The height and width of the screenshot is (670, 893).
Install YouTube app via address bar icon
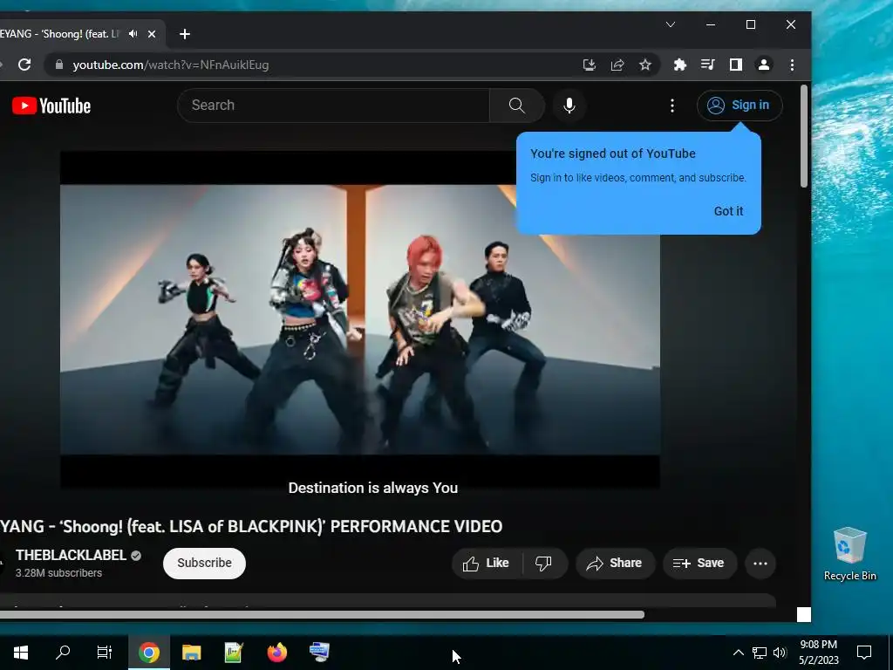tap(590, 65)
